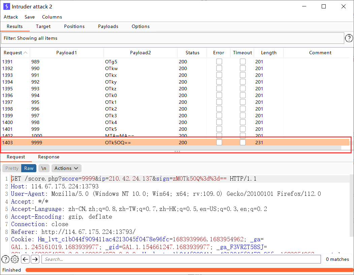Open the Columns menu
This screenshot has height=275, width=354.
click(x=52, y=17)
